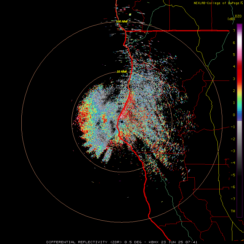Image resolution: width=244 pixels, height=244 pixels.
Task: Click the "-6" tick label on color scale
Action: pos(233,187)
